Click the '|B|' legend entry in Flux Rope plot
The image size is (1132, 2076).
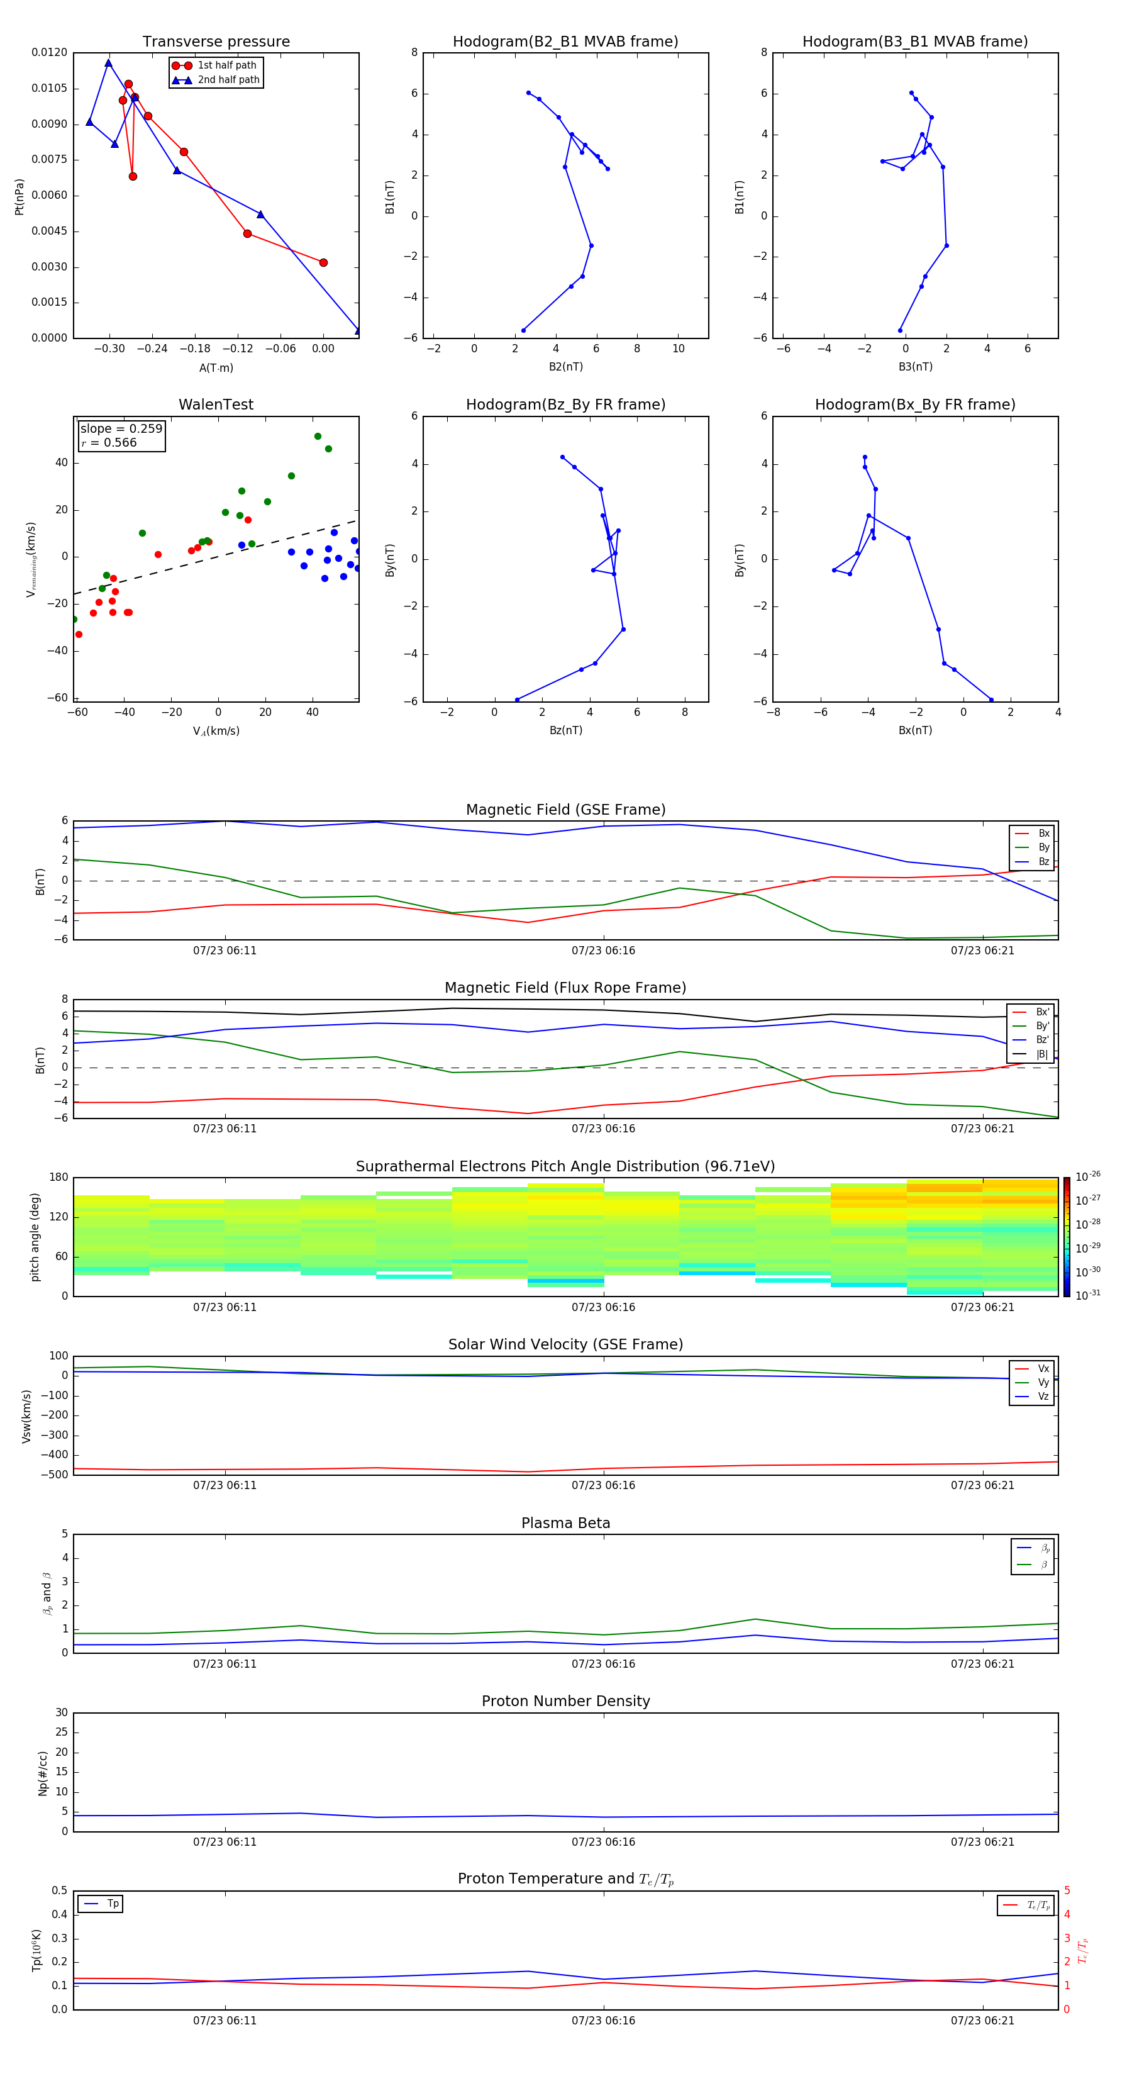1031,1054
